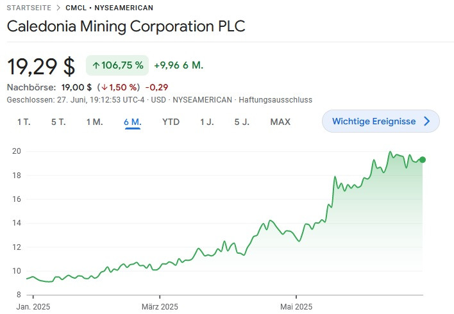Click the chevron arrow in Wichtige Ereignisse
The width and height of the screenshot is (454, 314).
427,121
